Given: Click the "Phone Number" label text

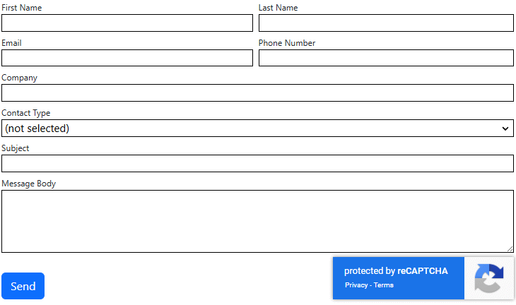Looking at the screenshot, I should click(x=287, y=43).
